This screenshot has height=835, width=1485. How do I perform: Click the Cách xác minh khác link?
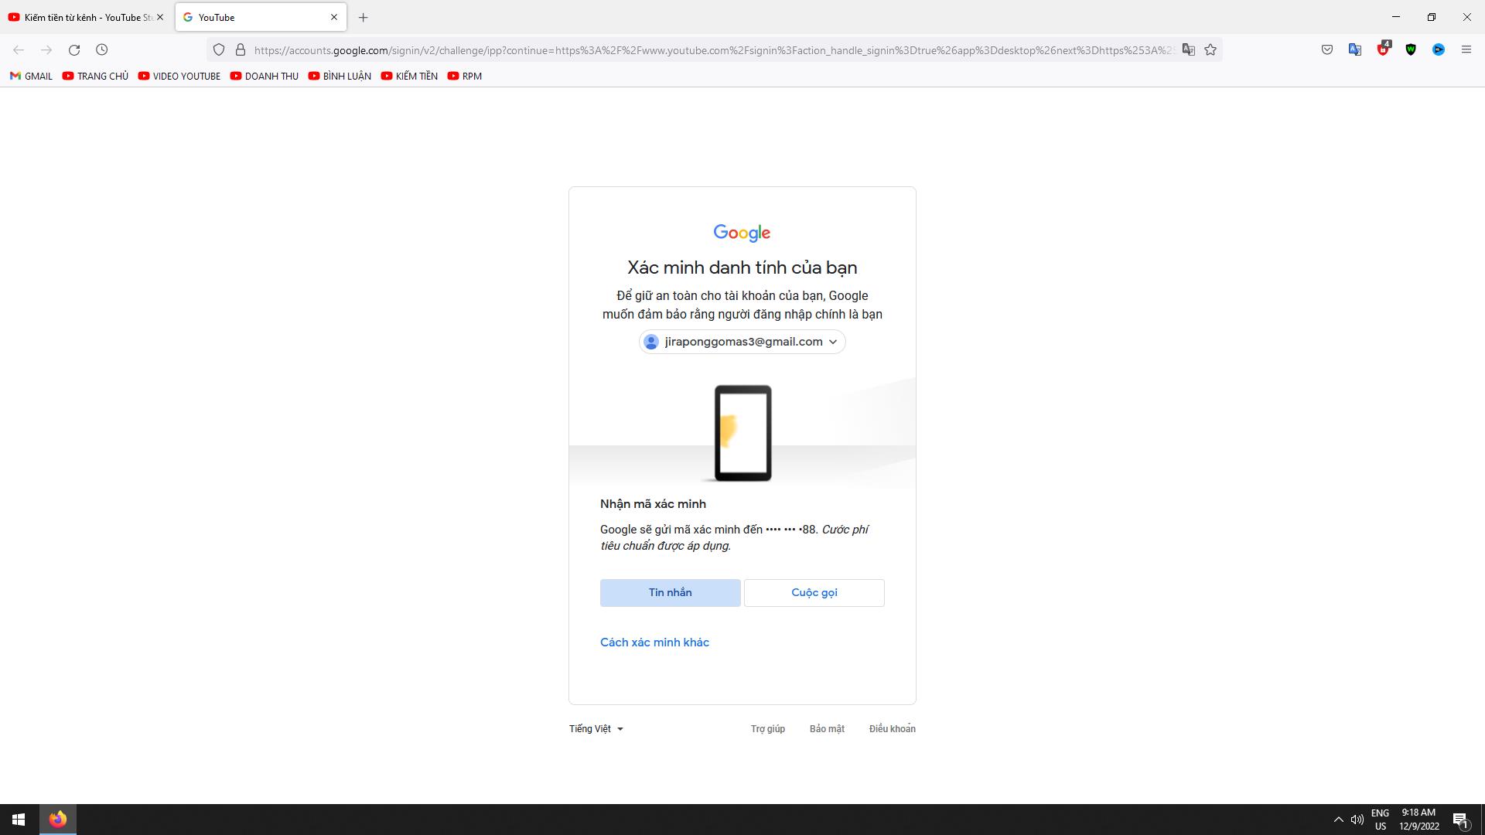pos(654,642)
